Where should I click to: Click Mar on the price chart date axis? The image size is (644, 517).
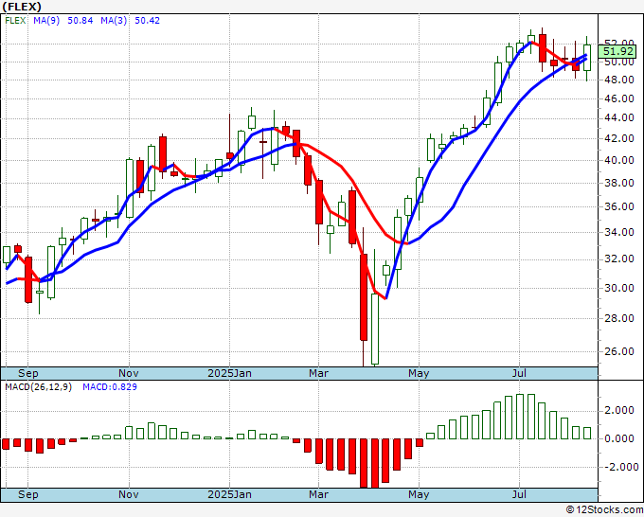click(319, 373)
